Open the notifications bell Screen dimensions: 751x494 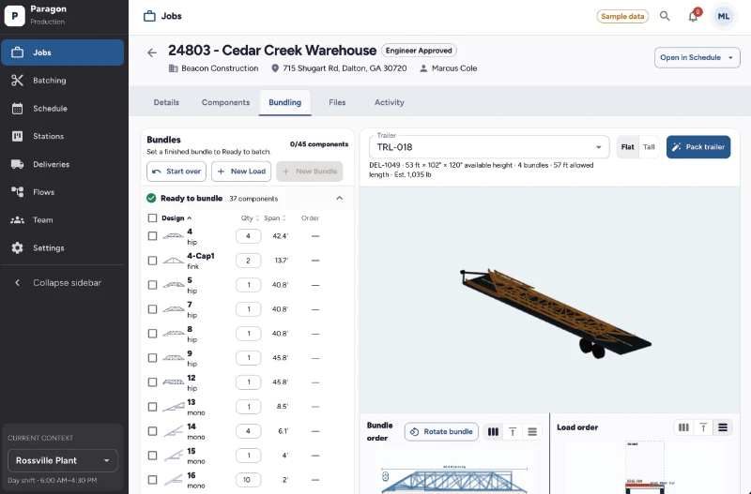click(693, 16)
